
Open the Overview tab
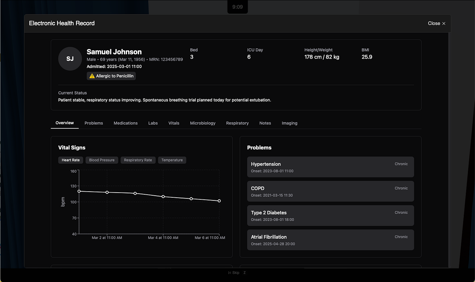(x=65, y=123)
